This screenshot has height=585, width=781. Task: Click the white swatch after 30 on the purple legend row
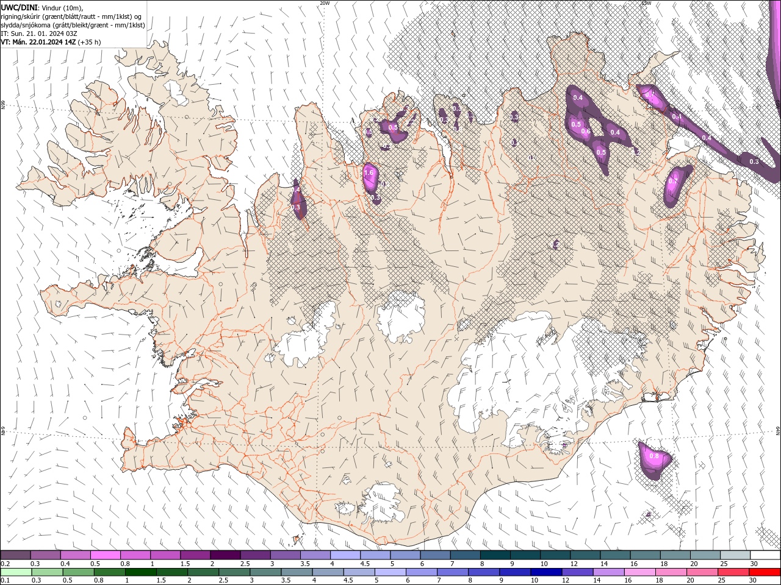(x=766, y=555)
